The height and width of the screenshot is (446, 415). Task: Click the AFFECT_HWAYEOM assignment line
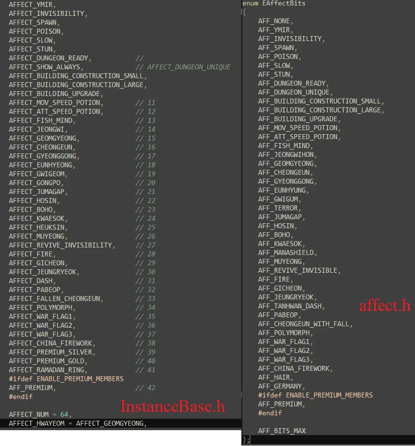pyautogui.click(x=78, y=423)
